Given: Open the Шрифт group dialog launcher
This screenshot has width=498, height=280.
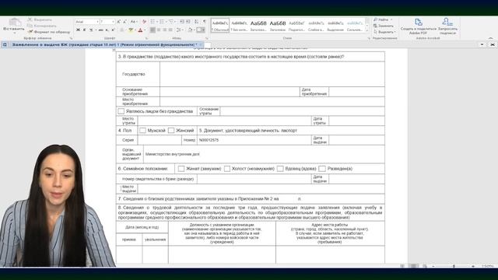Looking at the screenshot, I should tap(146, 38).
